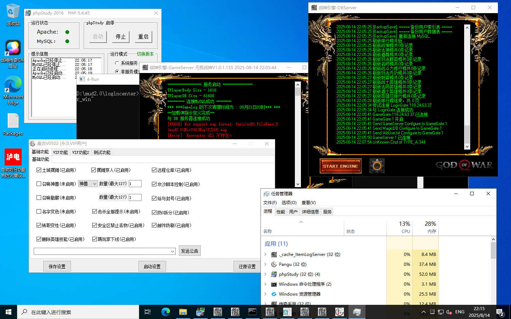
Task: Switch to the VIP功能2 tab
Action: click(81, 152)
